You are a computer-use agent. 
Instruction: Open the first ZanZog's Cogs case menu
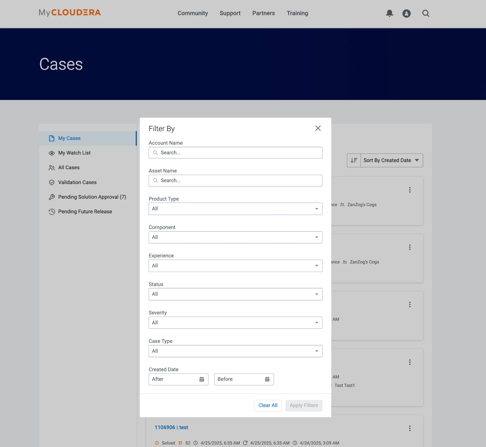(410, 190)
